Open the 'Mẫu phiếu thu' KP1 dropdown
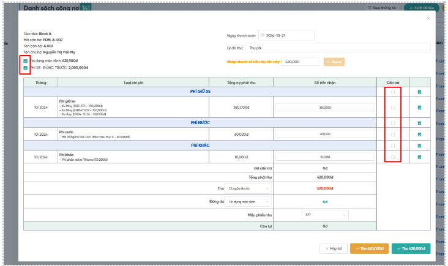Image resolution: width=448 pixels, height=266 pixels. [x=325, y=215]
